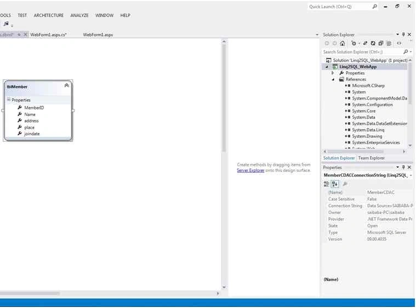Screen dimensions: 416x308
Task: Select the WebForm1.aspx document tab
Action: click(x=98, y=34)
